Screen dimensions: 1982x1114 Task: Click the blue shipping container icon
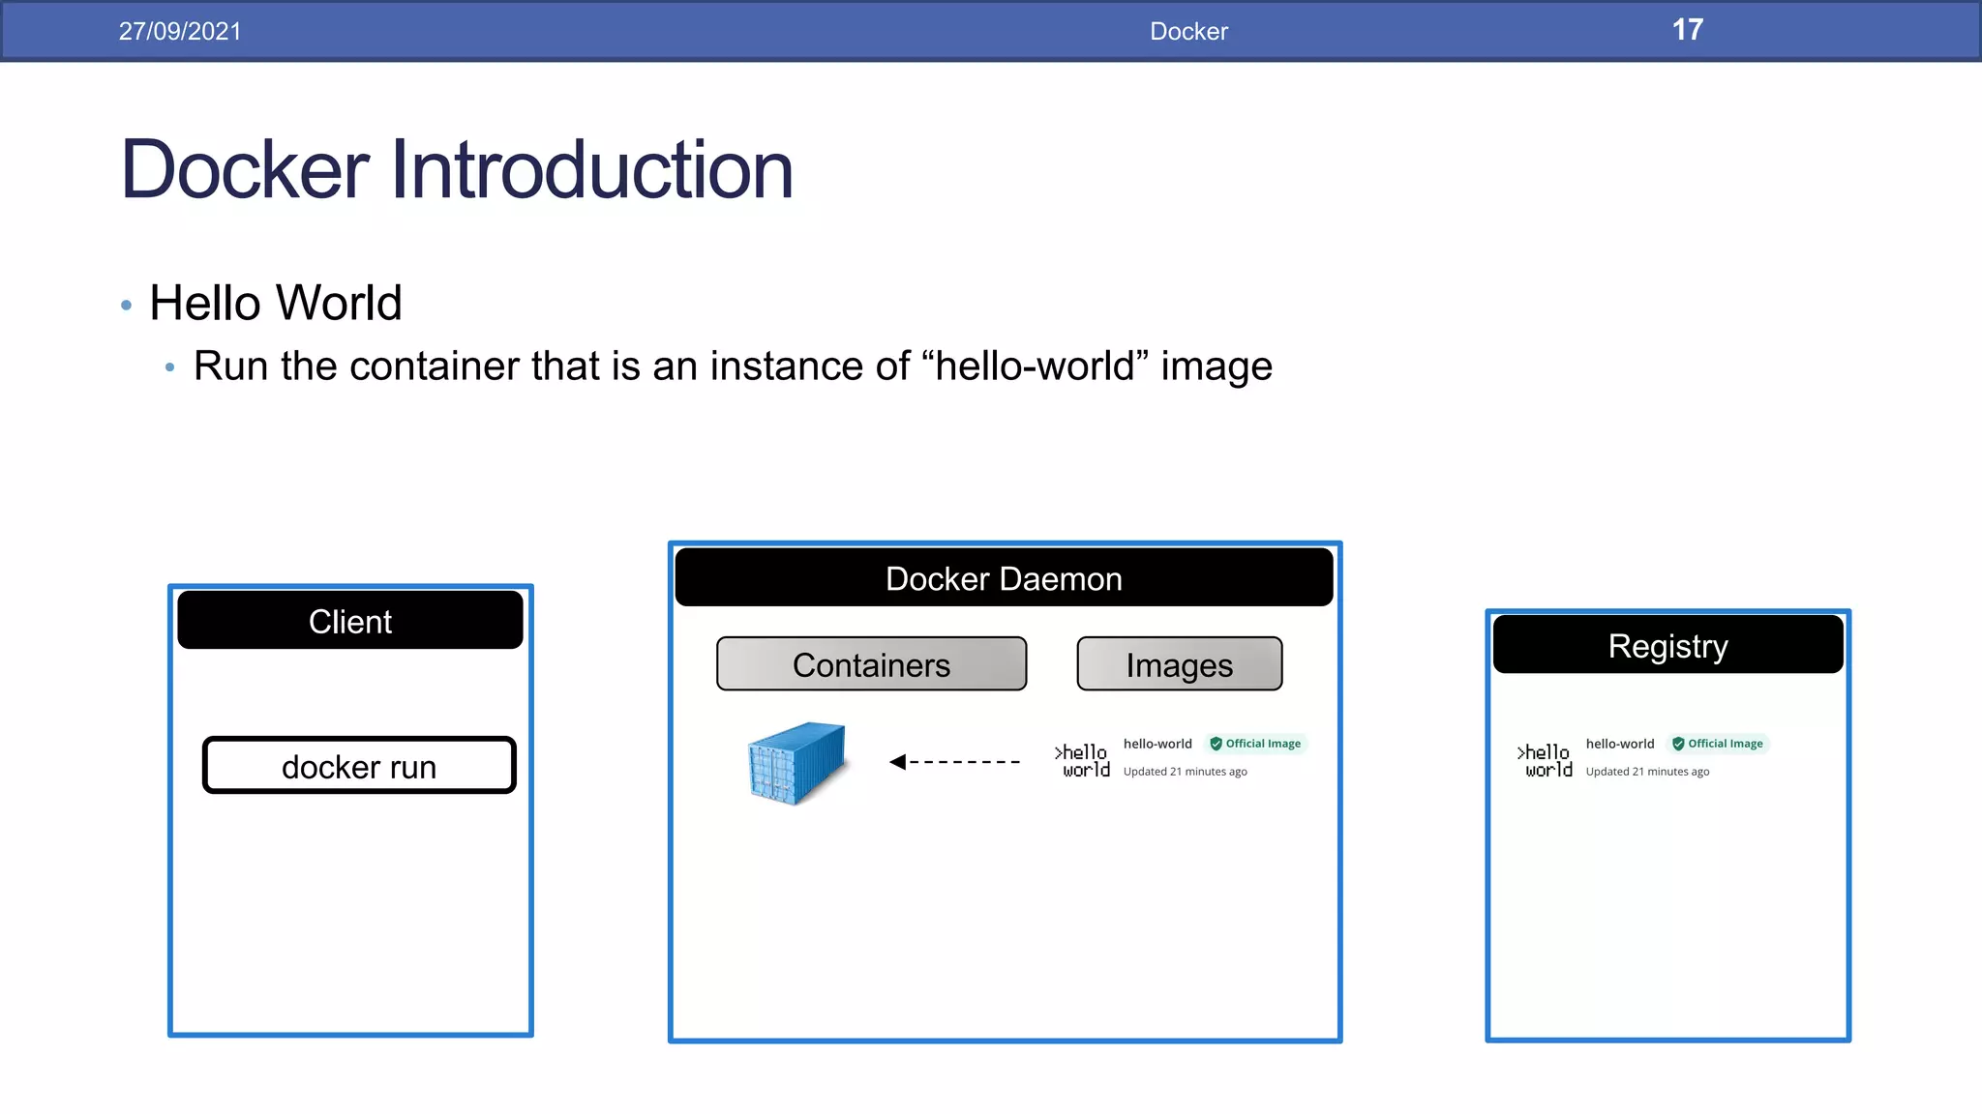(x=796, y=762)
